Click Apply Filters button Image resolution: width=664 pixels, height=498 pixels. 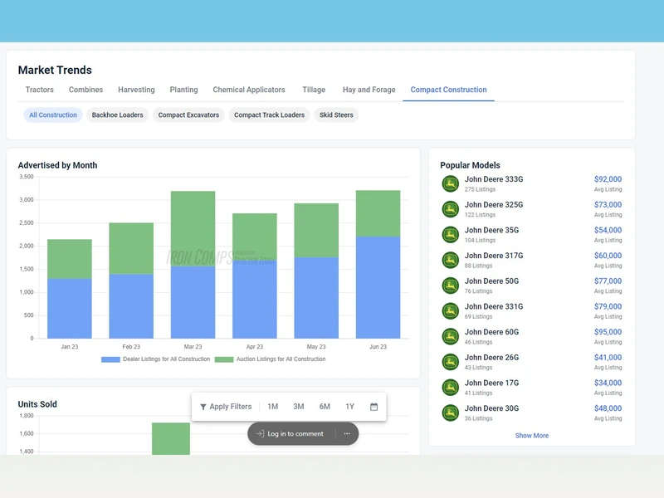[x=226, y=407]
